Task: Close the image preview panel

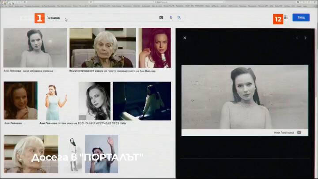Action: (185, 38)
